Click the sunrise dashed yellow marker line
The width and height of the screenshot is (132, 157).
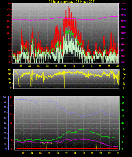[x=47, y=147]
